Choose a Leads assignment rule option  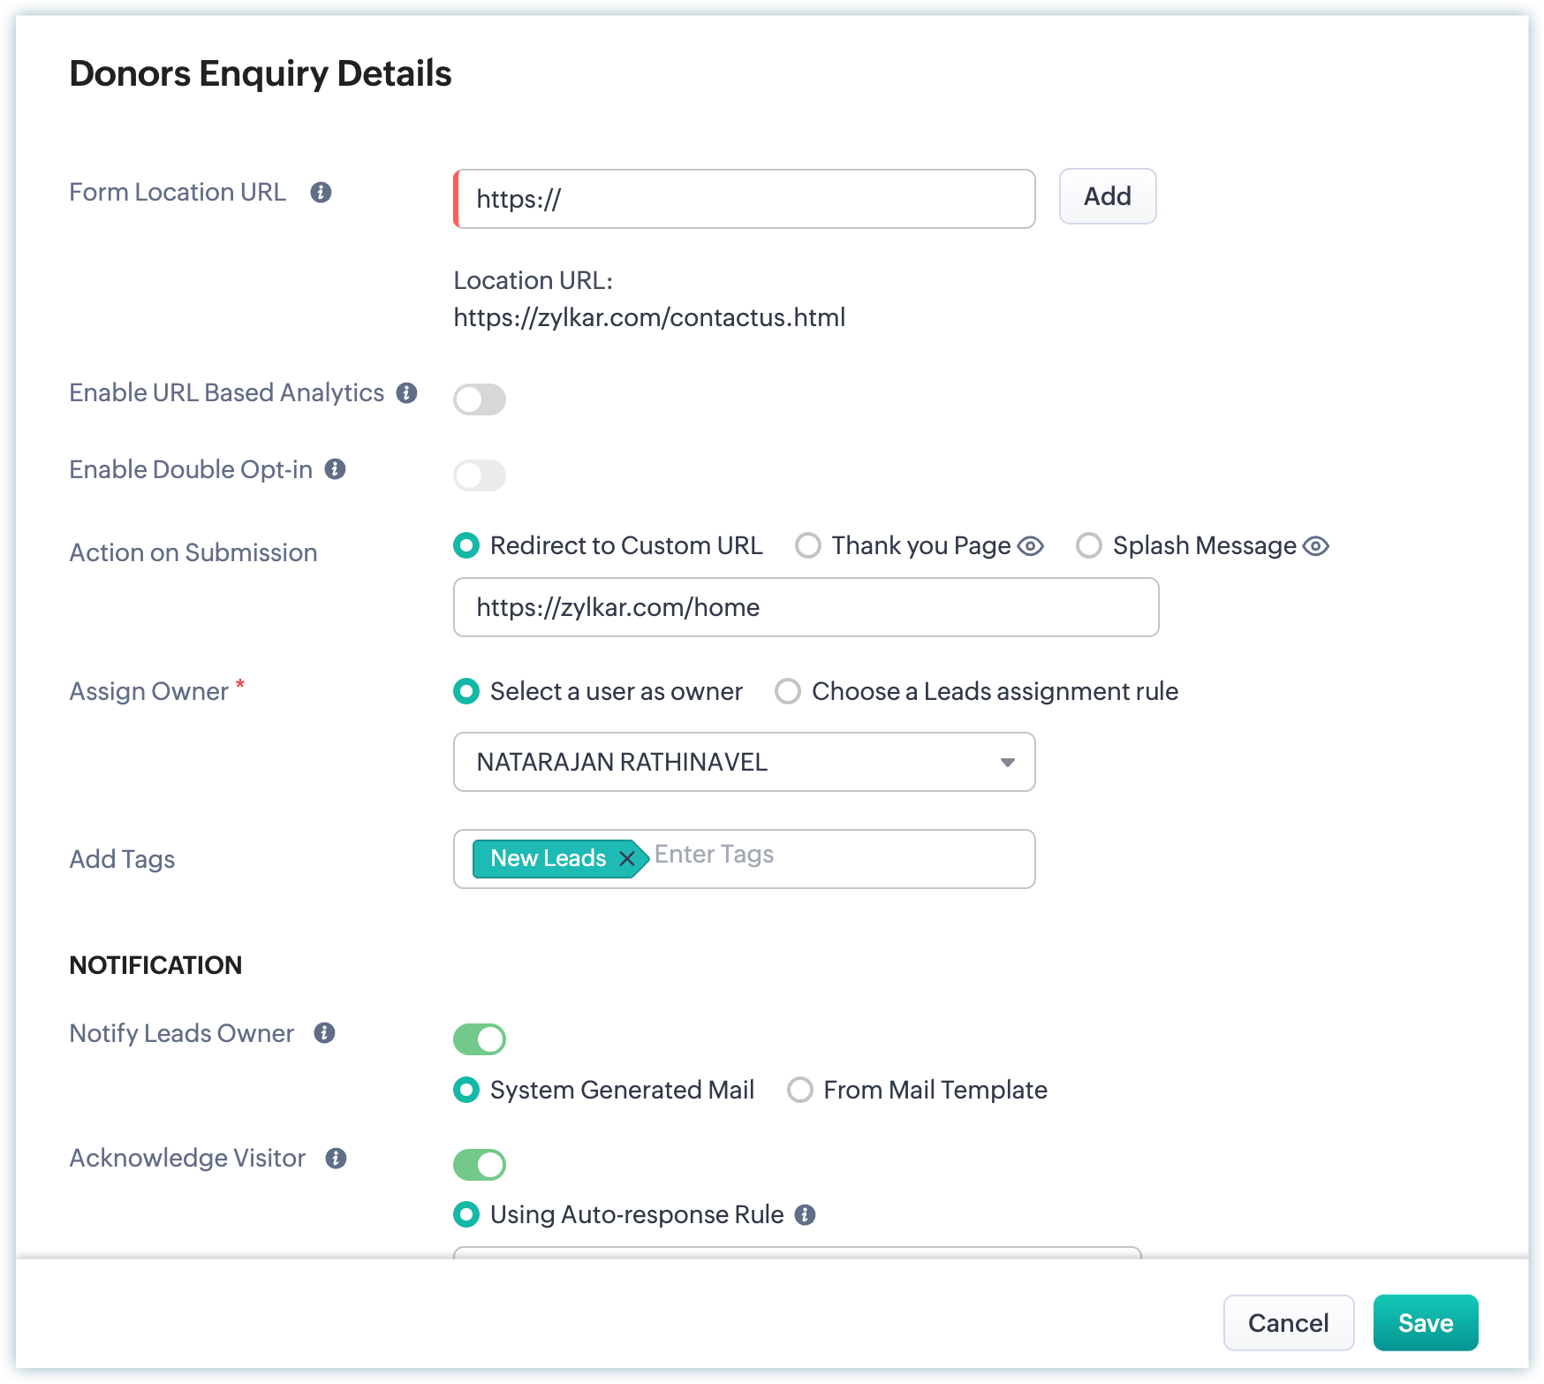click(x=788, y=691)
